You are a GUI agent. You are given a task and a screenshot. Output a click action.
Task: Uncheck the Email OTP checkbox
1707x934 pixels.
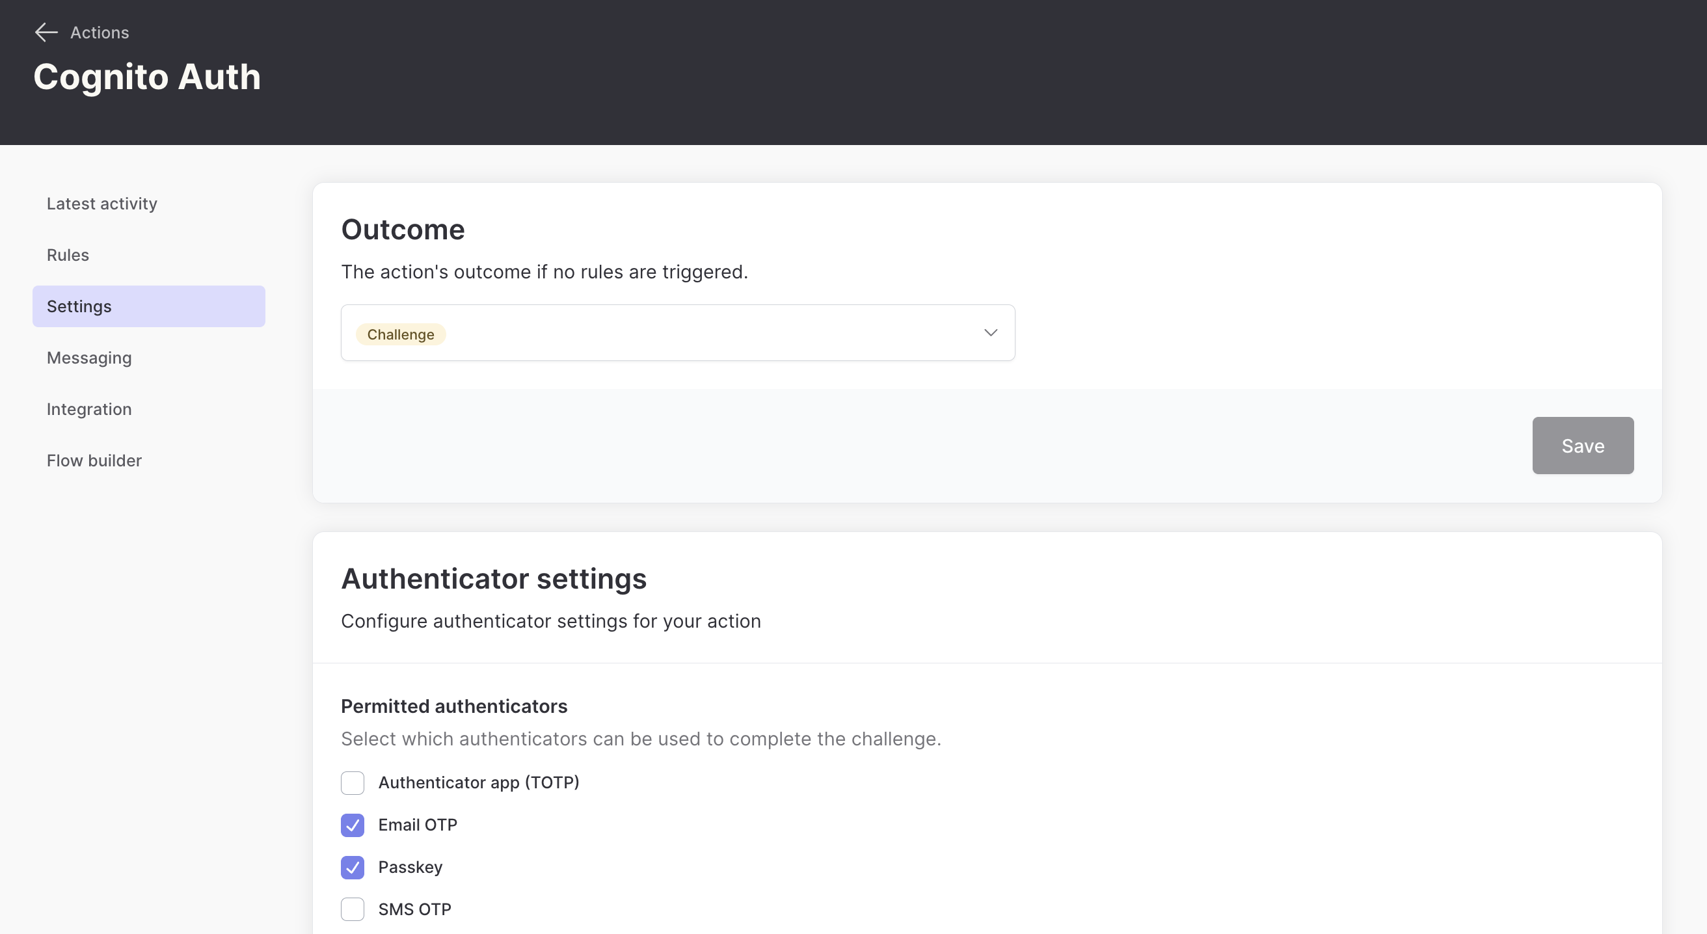(x=353, y=825)
